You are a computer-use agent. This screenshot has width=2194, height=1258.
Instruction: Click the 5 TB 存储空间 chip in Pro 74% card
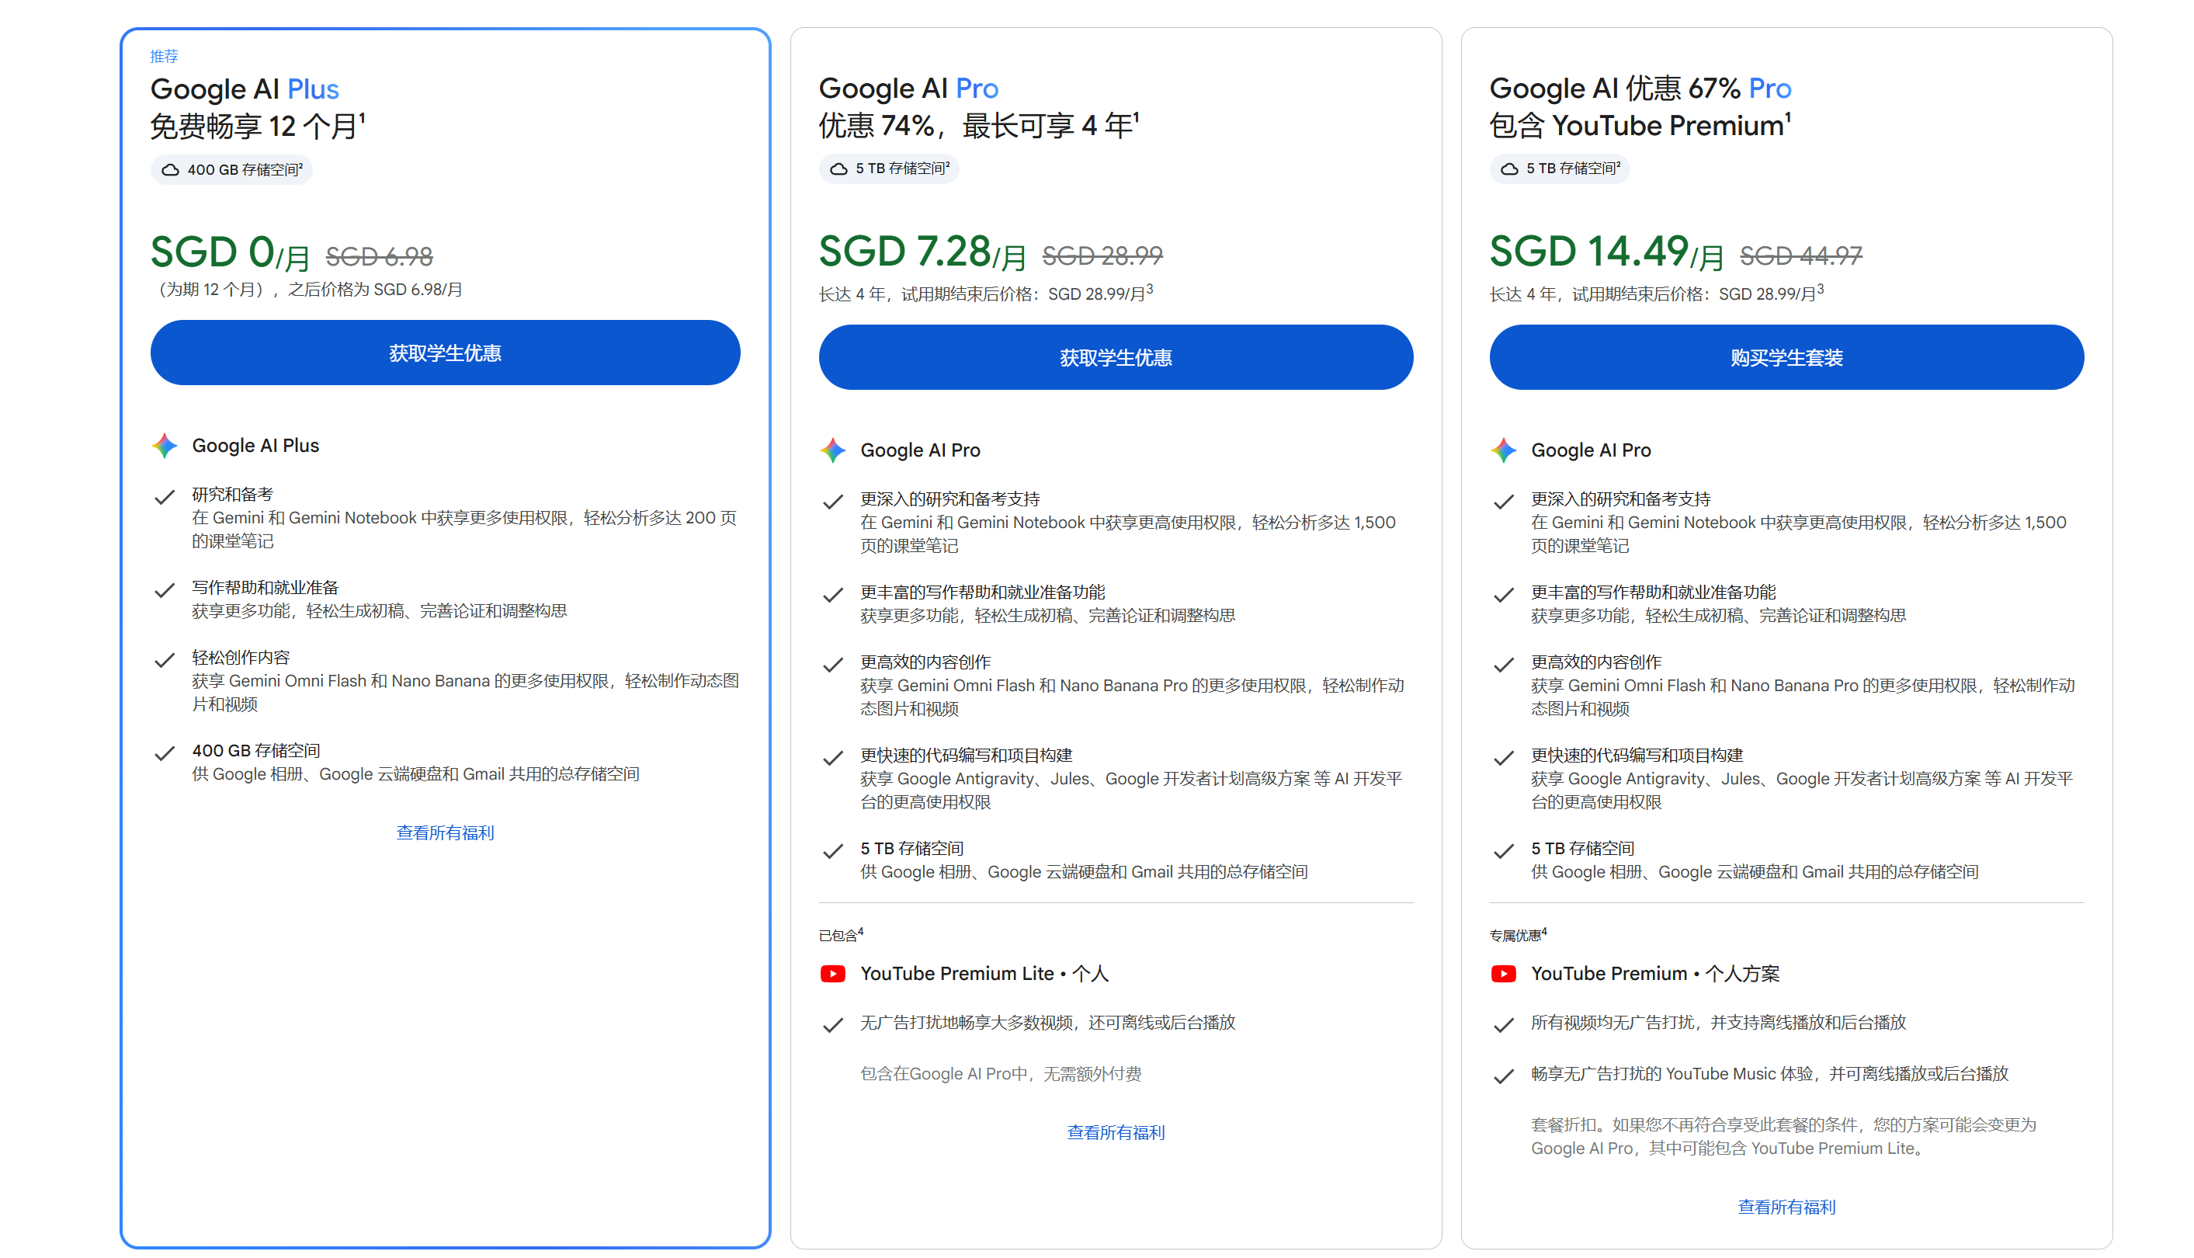click(889, 169)
